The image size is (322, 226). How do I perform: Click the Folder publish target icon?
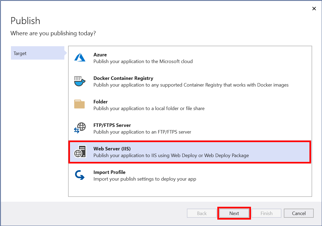pos(79,104)
